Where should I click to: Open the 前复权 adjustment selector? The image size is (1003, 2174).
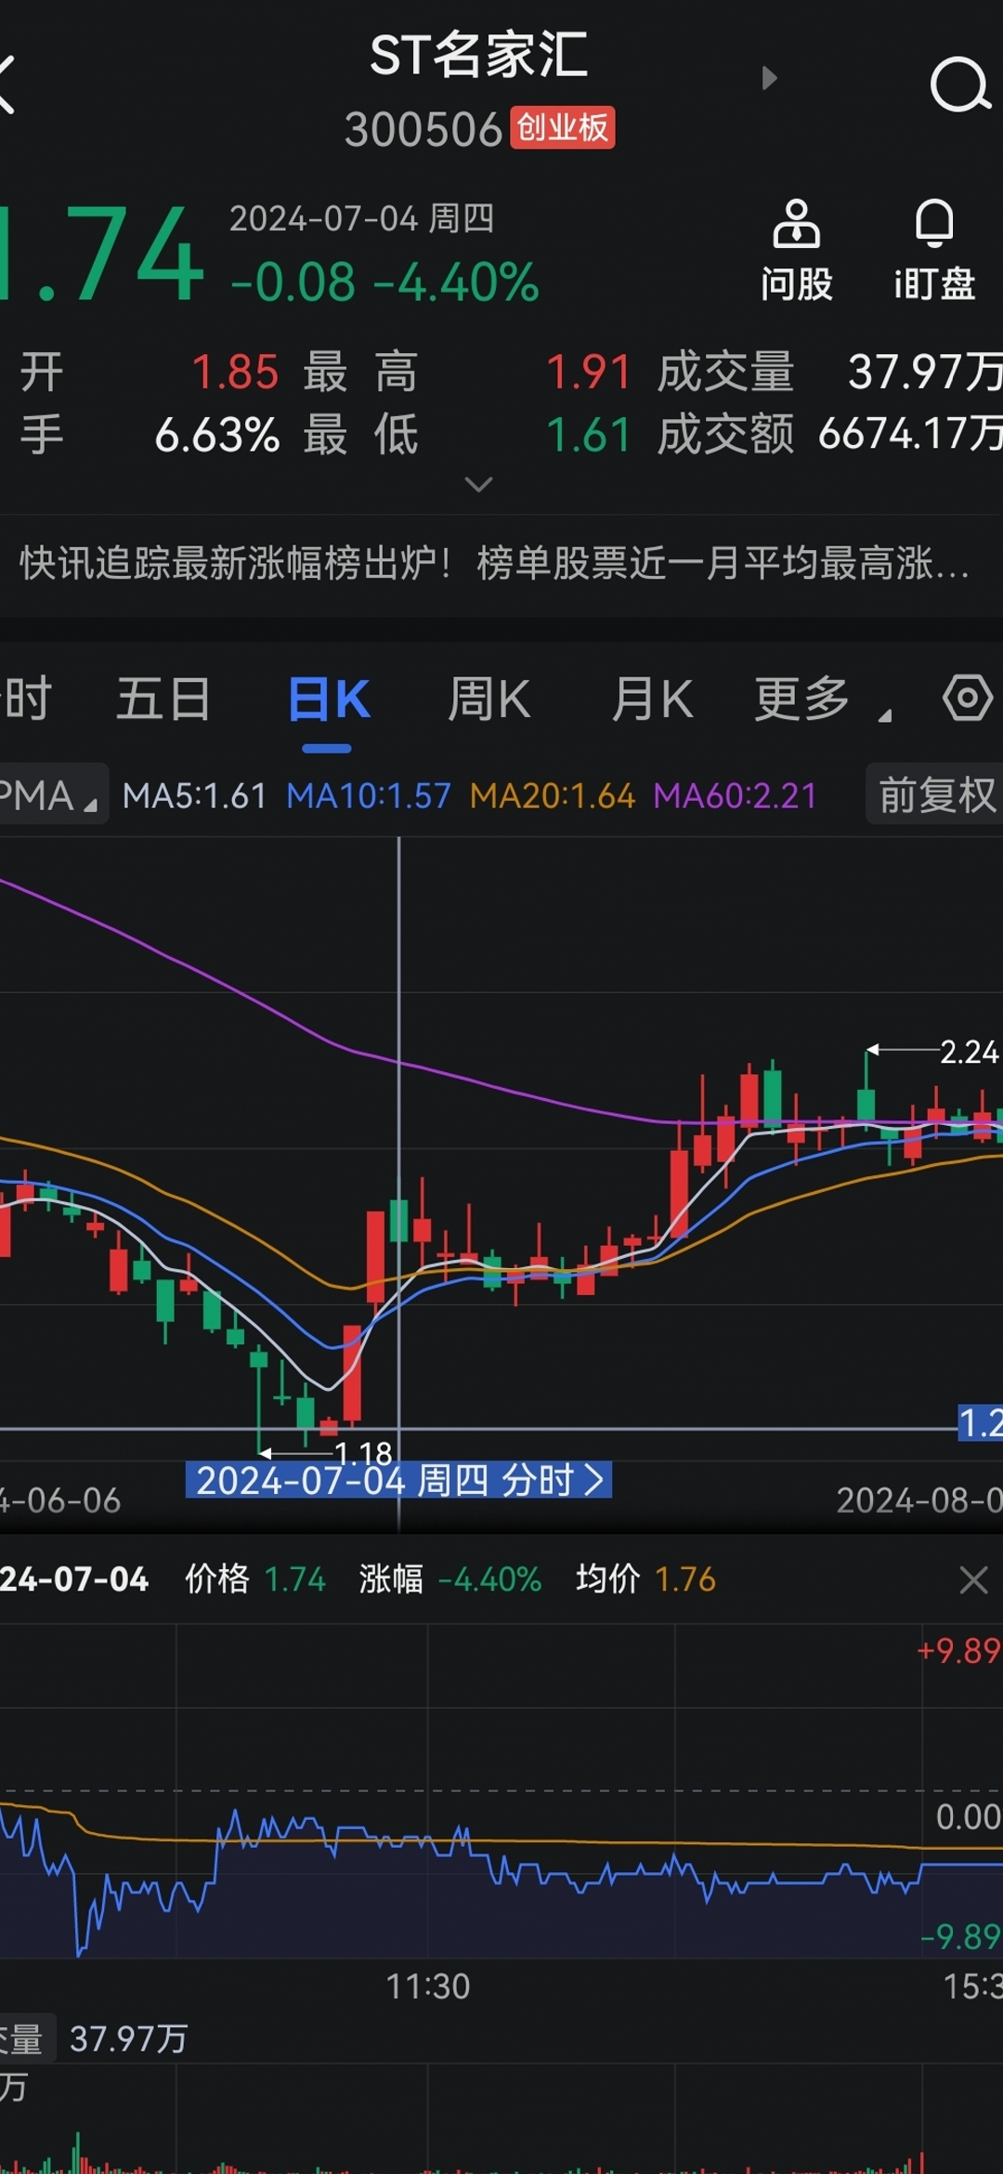(x=935, y=795)
